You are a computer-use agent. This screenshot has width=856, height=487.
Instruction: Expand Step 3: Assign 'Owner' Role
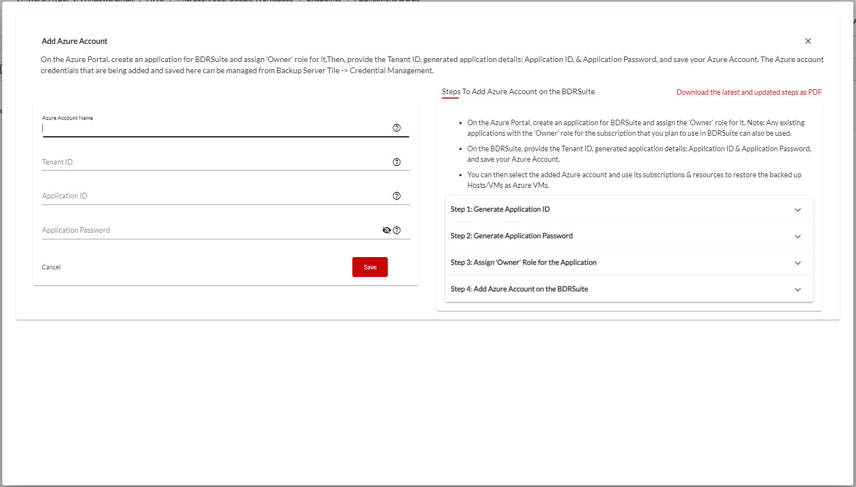[x=629, y=263]
